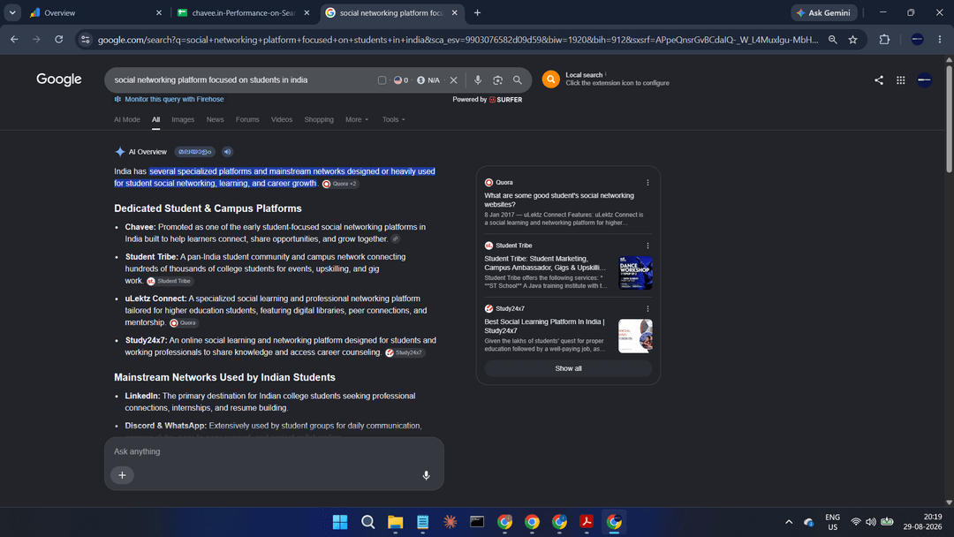Click the Google logo
The height and width of the screenshot is (537, 954).
[58, 79]
